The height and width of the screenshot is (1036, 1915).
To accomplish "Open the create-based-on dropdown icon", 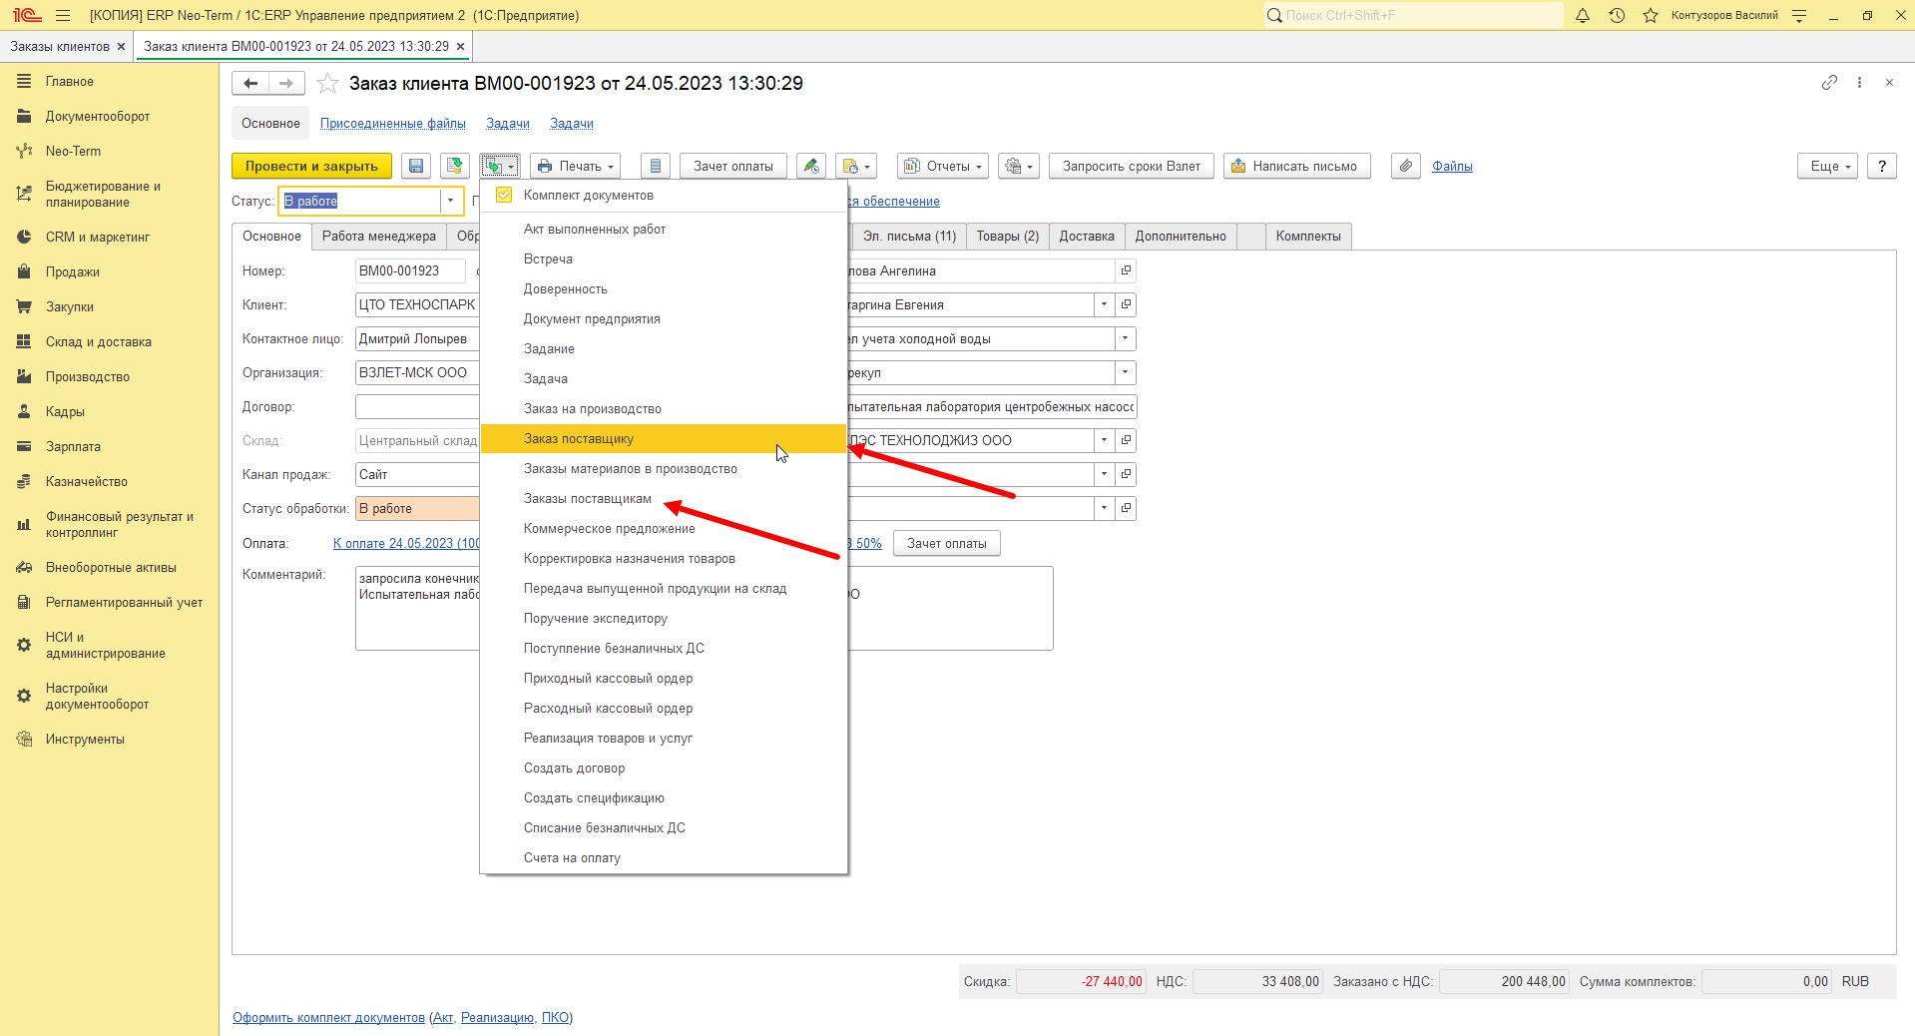I will (500, 166).
